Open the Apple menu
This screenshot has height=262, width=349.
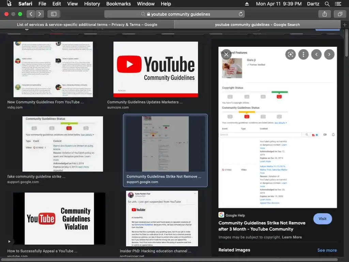[x=9, y=3]
